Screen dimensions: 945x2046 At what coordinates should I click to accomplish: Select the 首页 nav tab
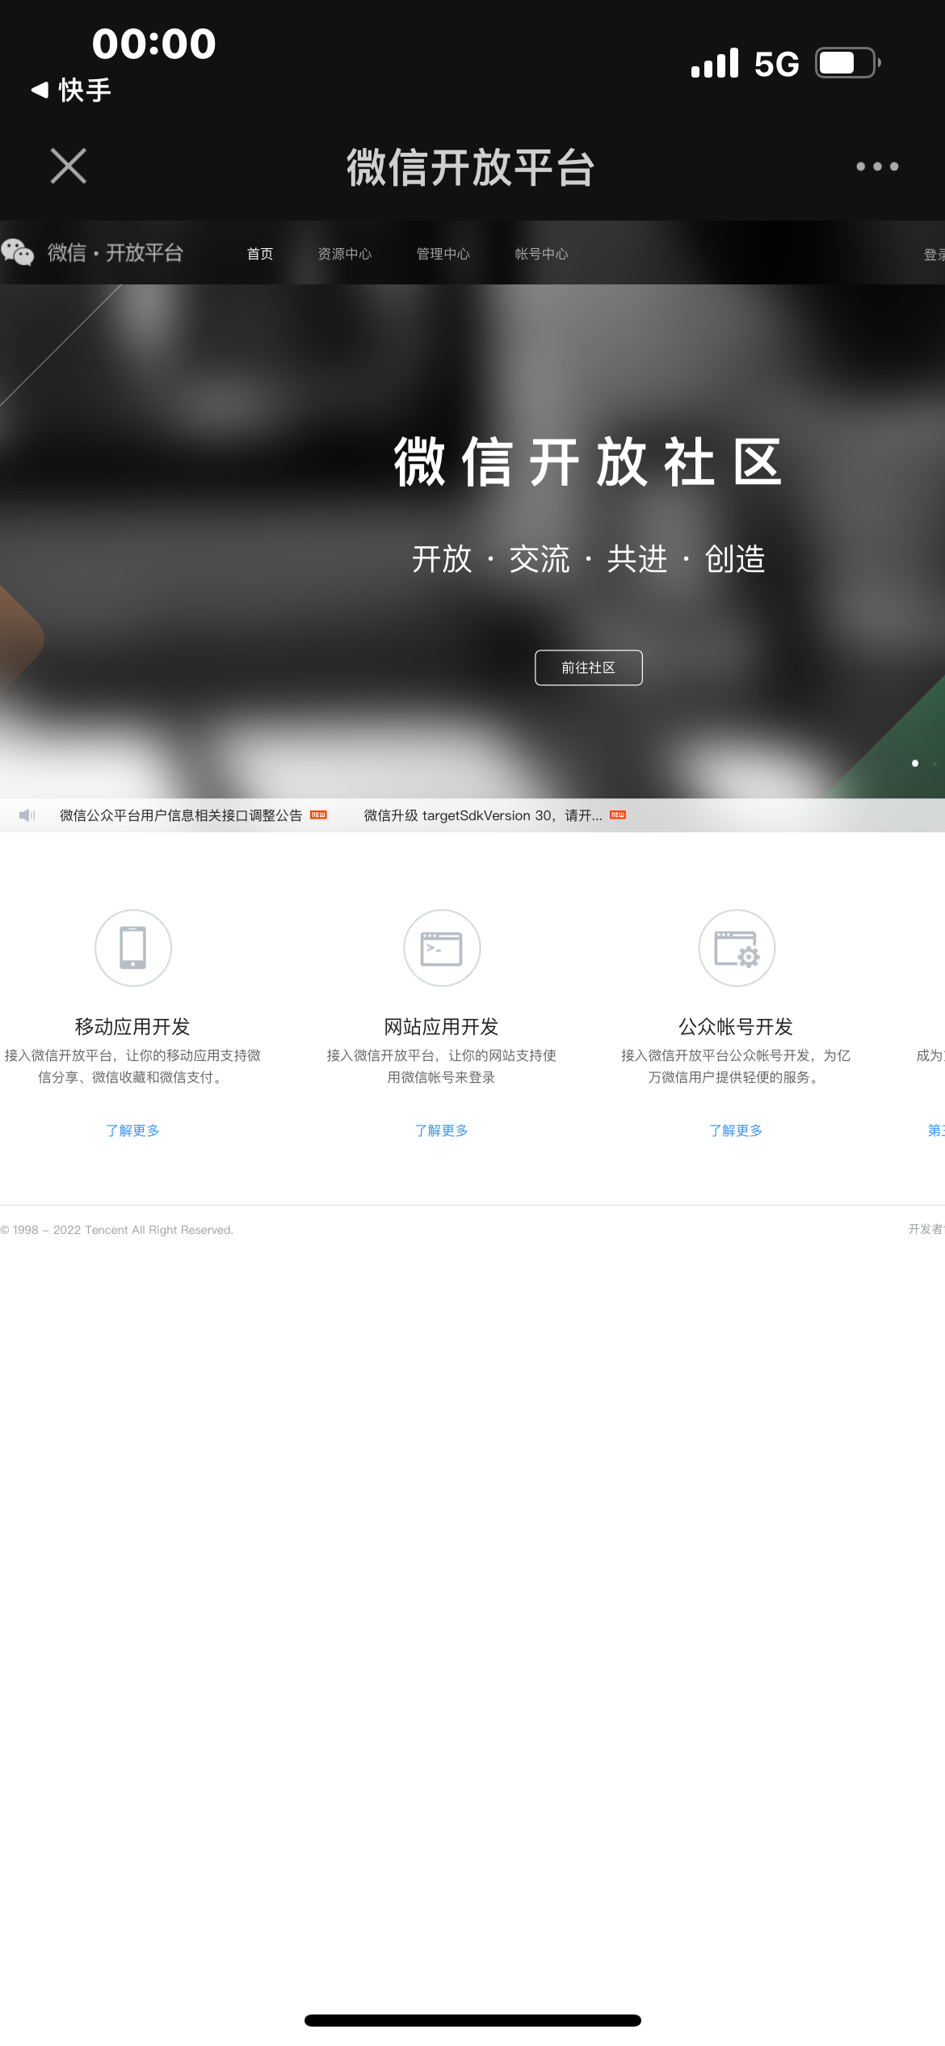pos(260,254)
